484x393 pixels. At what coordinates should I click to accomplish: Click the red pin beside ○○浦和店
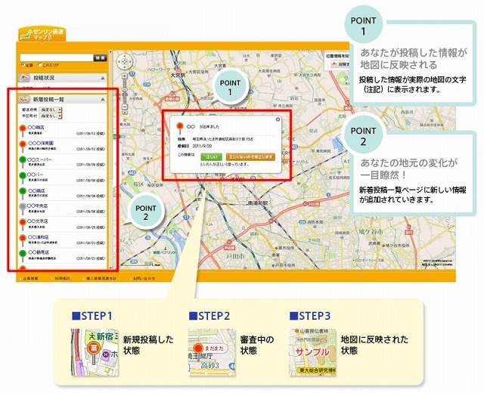22,240
